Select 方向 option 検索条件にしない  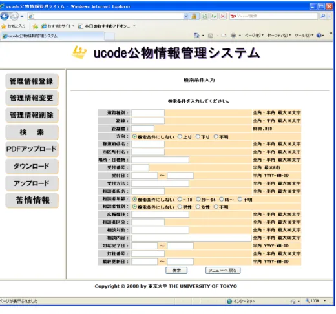[x=134, y=136]
